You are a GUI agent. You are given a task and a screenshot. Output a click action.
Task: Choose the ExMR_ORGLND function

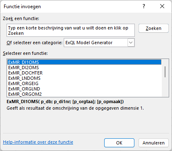tap(84, 89)
